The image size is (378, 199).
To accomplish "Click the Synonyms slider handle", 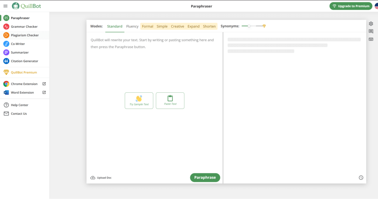I will [x=249, y=26].
